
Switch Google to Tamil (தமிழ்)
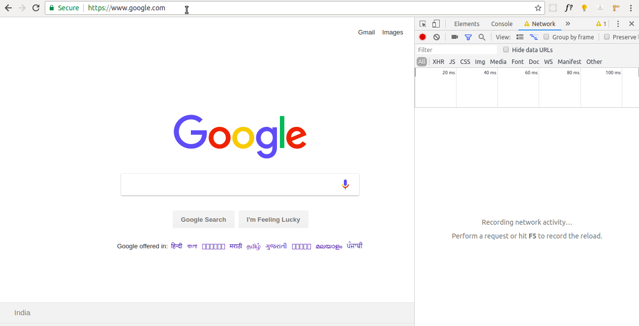pos(254,246)
